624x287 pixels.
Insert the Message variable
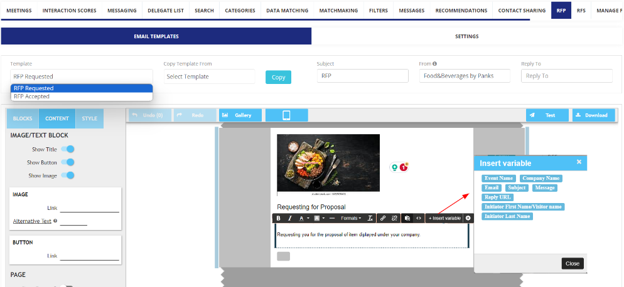[x=545, y=187]
